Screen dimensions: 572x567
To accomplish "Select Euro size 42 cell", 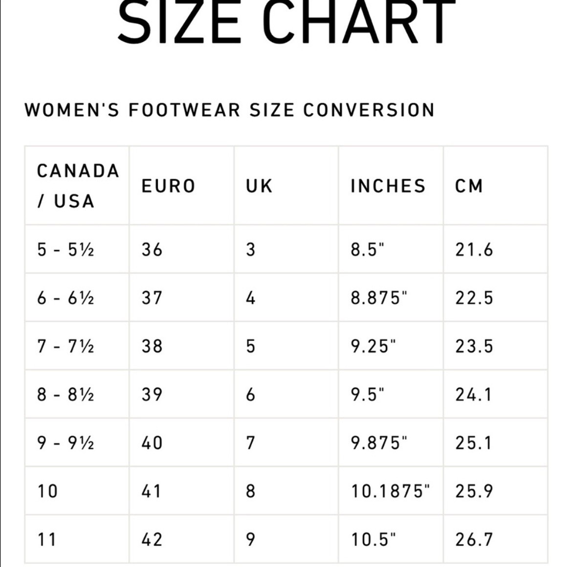I will pyautogui.click(x=182, y=539).
